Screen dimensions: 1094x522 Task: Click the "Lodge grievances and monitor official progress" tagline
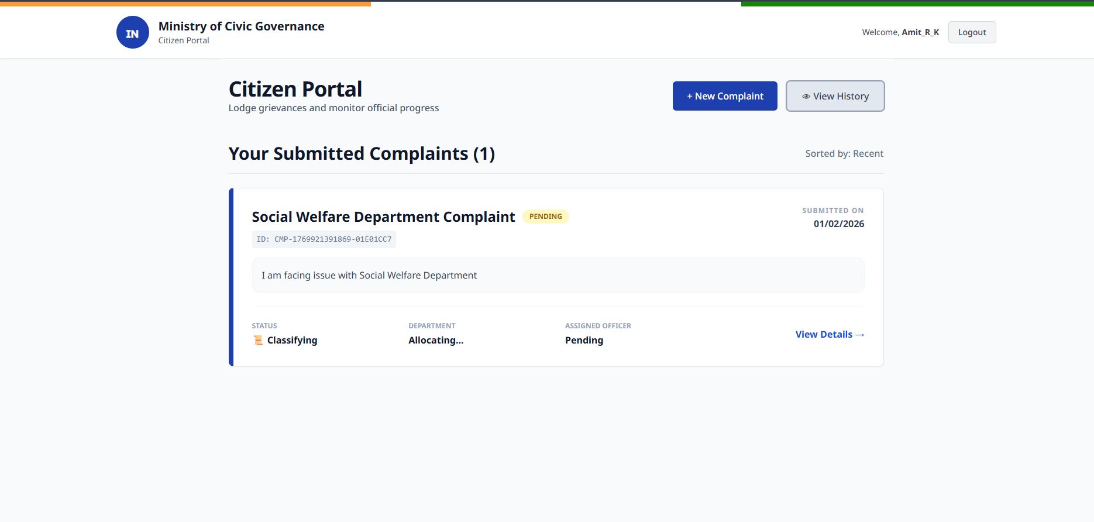[x=333, y=108]
